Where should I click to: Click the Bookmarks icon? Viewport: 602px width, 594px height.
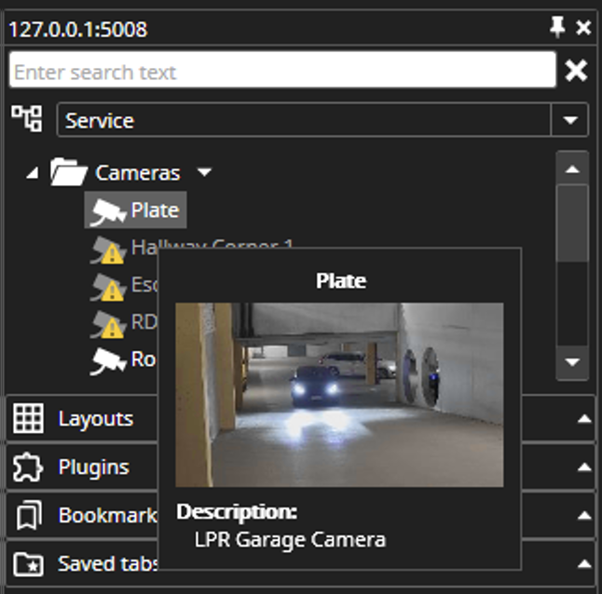point(28,516)
